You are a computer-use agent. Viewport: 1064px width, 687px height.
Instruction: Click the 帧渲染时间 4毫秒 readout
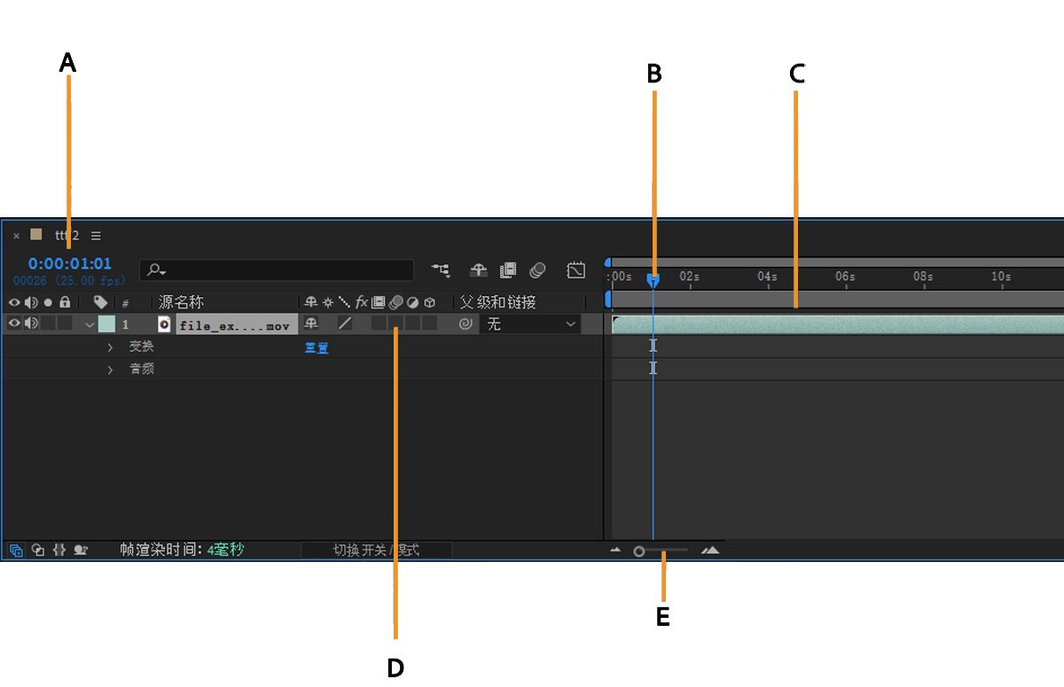coord(182,550)
